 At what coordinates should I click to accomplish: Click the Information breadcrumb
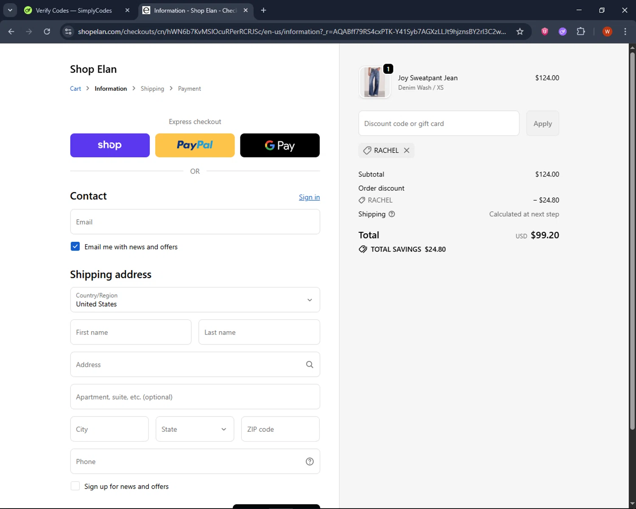click(111, 89)
